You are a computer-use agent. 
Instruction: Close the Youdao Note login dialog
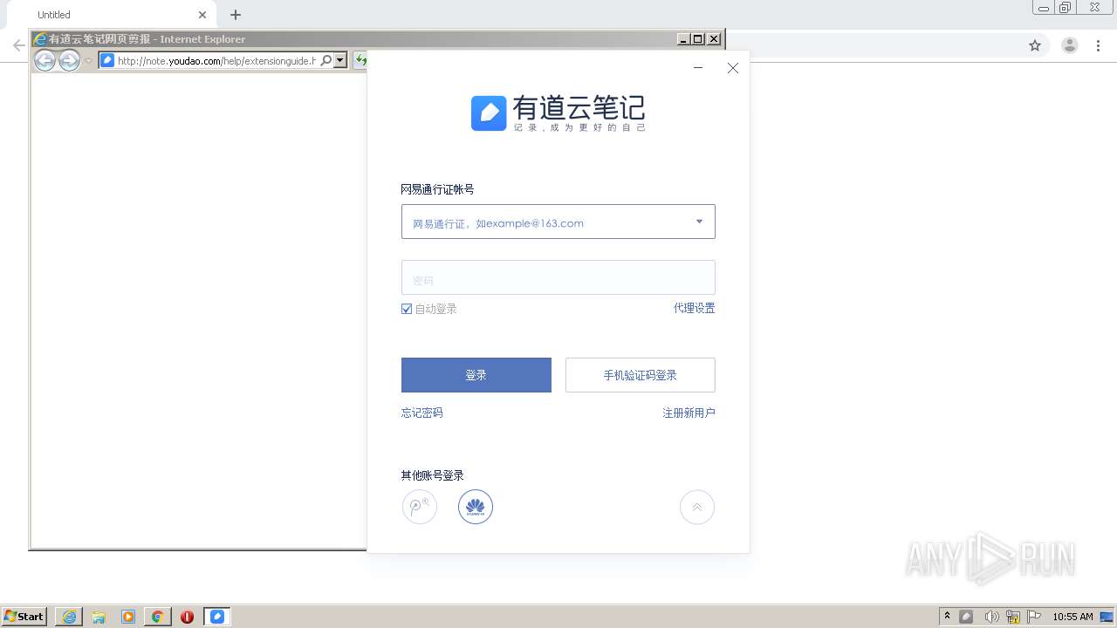coord(733,68)
